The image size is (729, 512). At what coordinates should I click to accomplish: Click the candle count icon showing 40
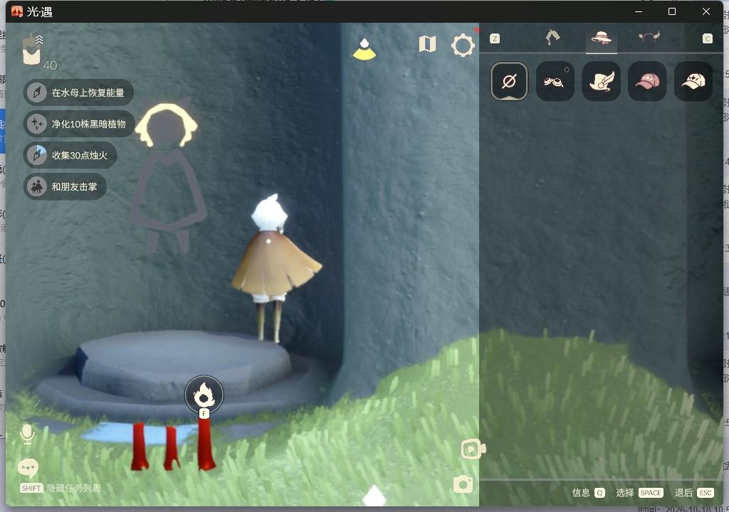pos(33,50)
